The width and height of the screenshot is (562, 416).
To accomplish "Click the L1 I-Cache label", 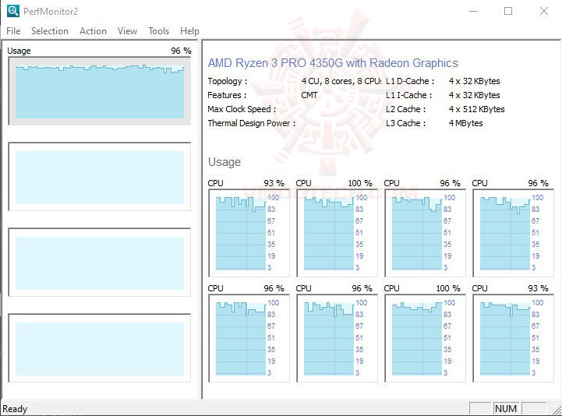I will [x=409, y=95].
